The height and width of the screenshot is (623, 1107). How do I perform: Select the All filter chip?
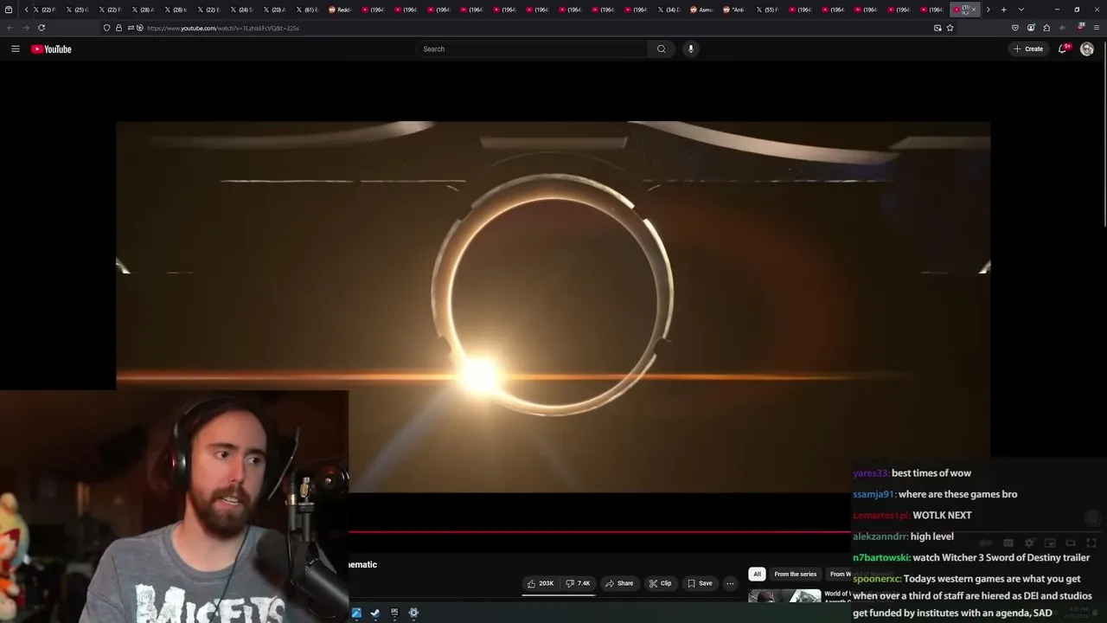click(x=757, y=574)
